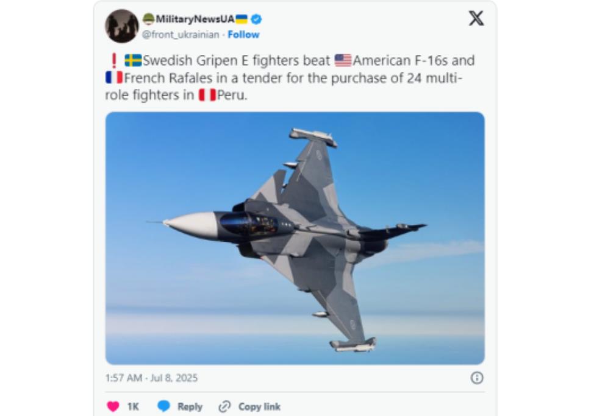Click the Peru flag emoji in tweet

(x=207, y=95)
